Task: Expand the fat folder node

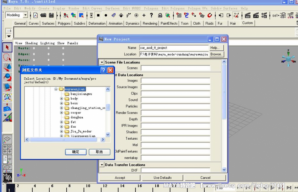Action: (61, 122)
